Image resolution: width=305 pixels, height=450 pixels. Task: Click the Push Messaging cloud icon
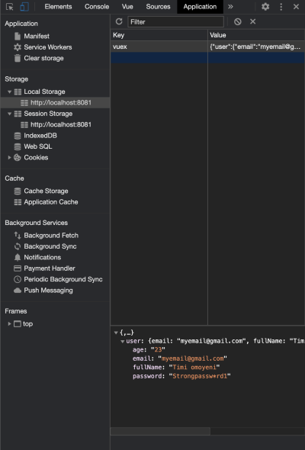(x=18, y=291)
